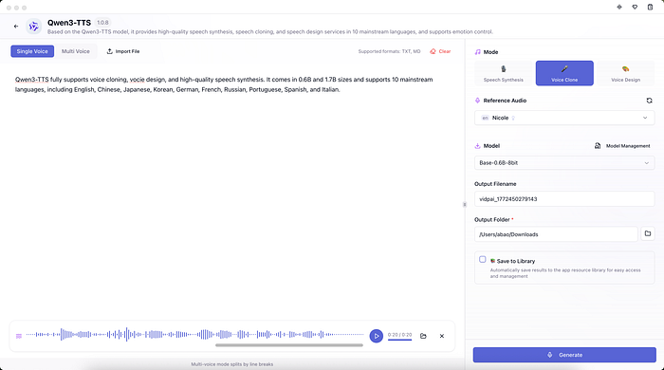
Task: Click the Model download icon
Action: click(478, 146)
